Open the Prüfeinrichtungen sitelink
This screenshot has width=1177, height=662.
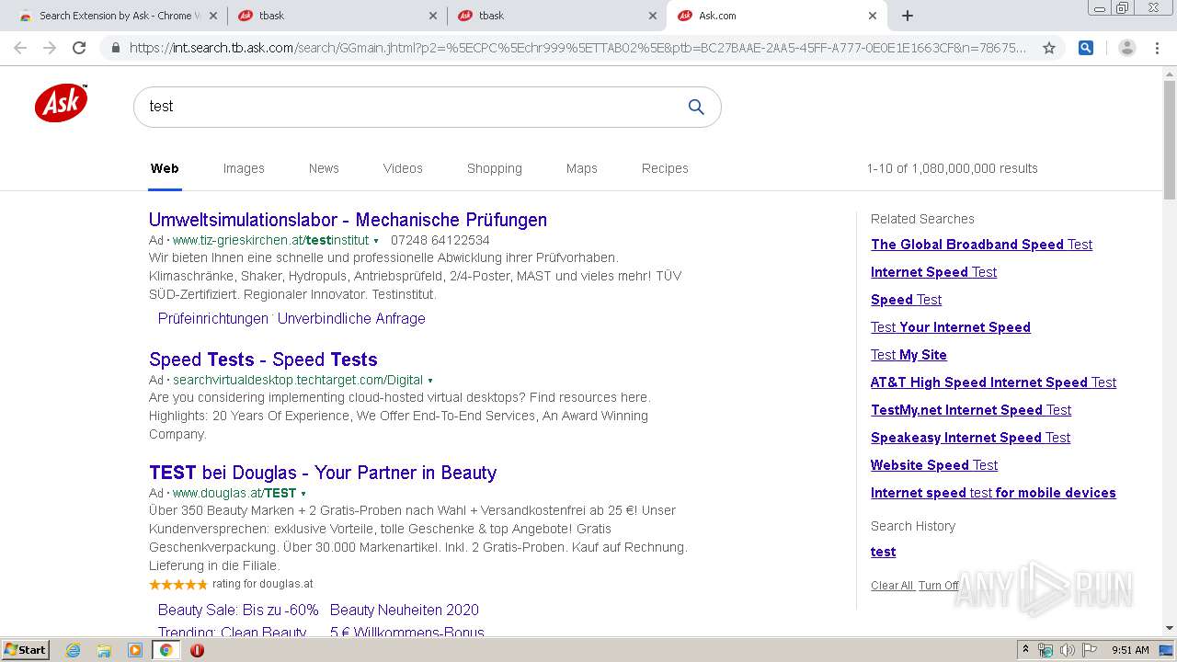coord(212,318)
